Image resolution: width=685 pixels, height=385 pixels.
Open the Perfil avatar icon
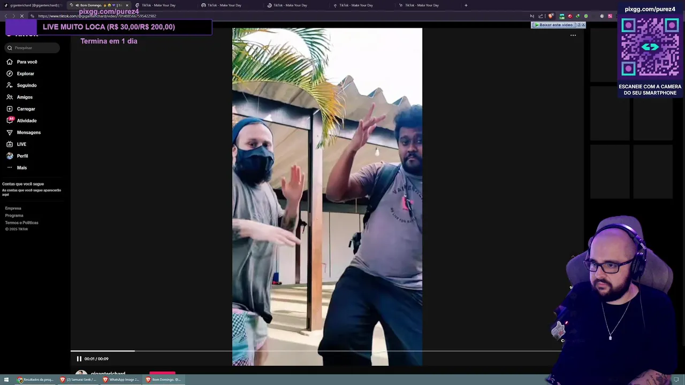[10, 156]
